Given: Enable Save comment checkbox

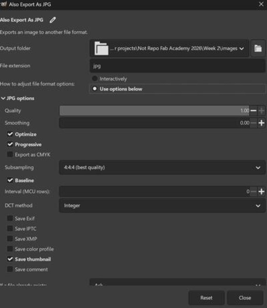Looking at the screenshot, I should click(x=10, y=269).
